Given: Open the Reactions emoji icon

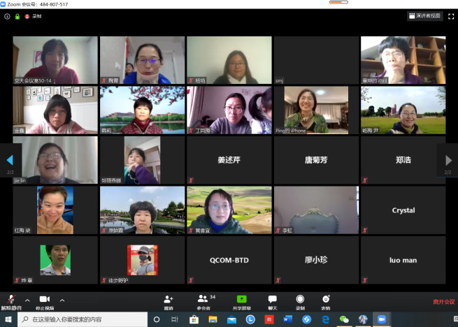Looking at the screenshot, I should [x=325, y=299].
